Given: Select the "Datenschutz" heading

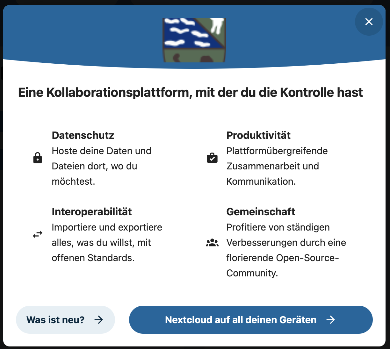Looking at the screenshot, I should point(83,135).
